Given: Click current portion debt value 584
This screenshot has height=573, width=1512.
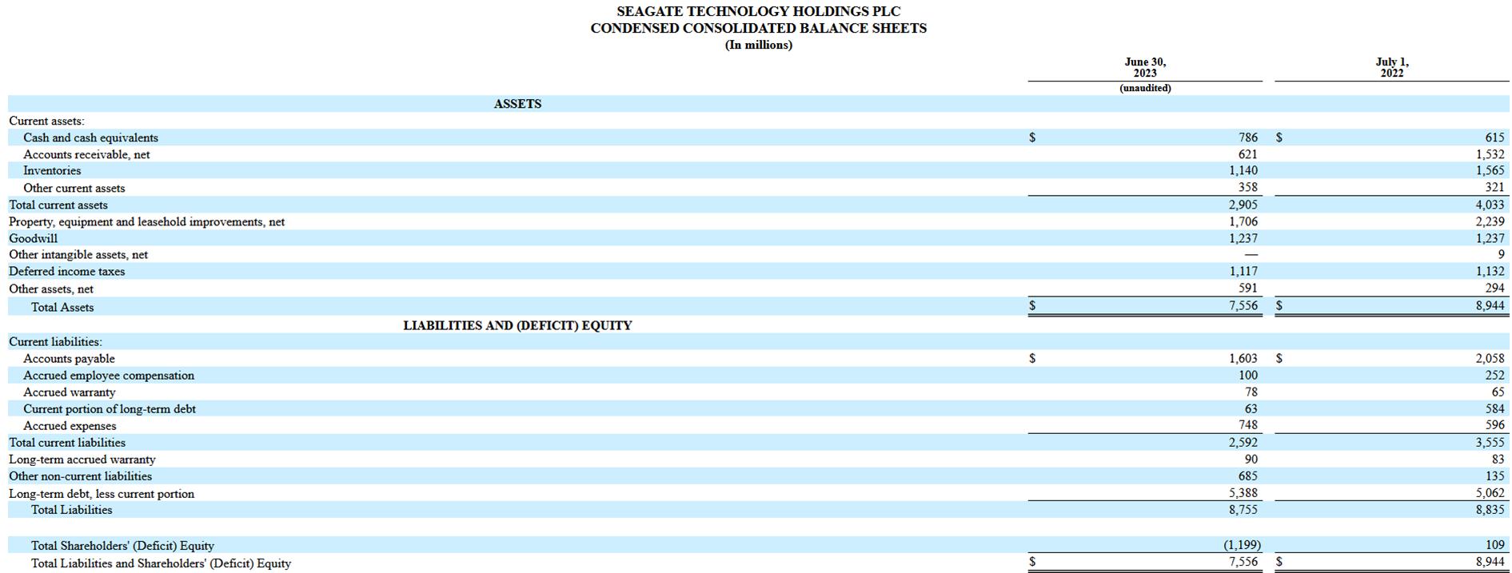Looking at the screenshot, I should (x=1494, y=408).
